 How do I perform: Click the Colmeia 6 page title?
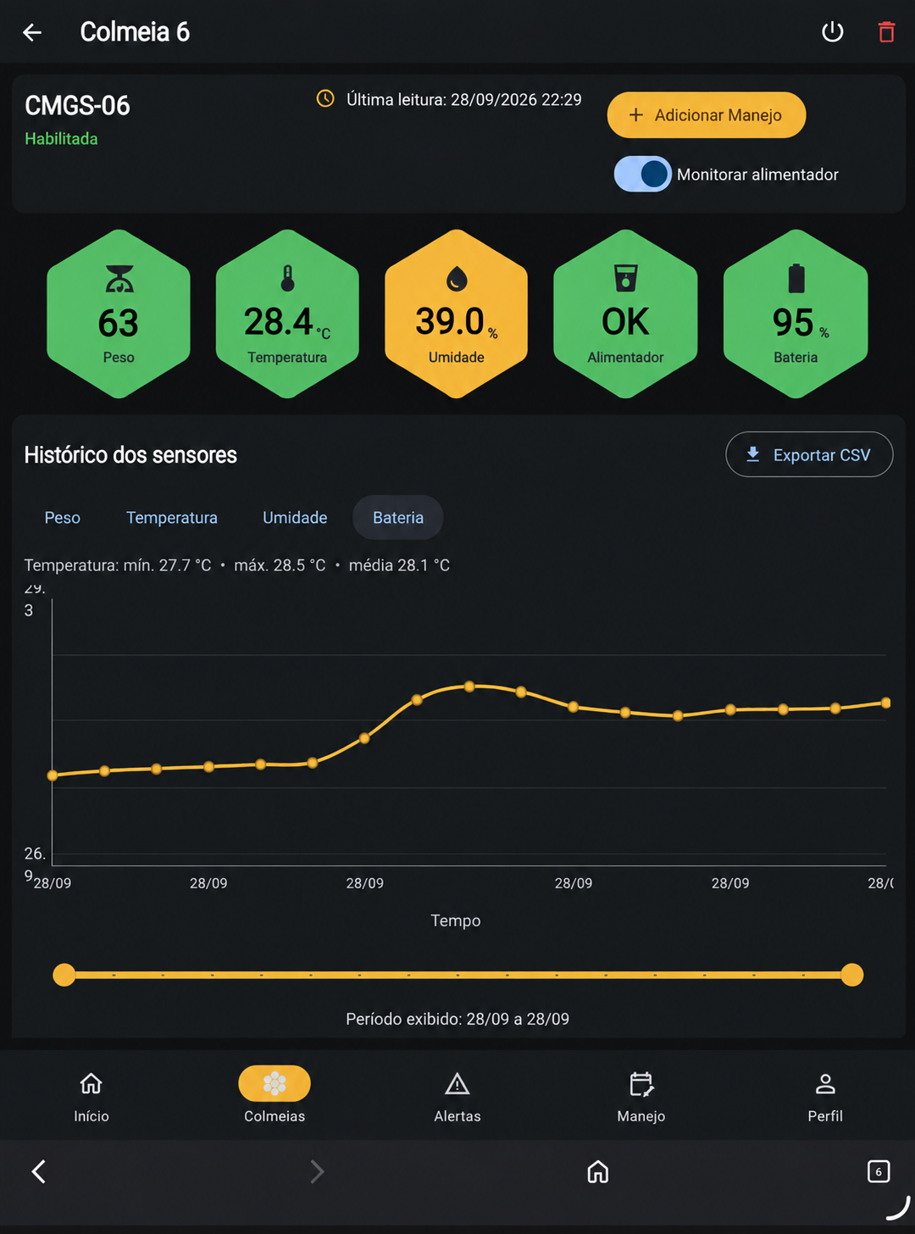[x=135, y=32]
